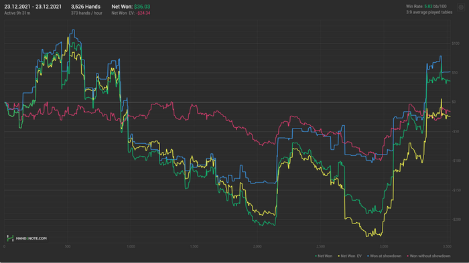The width and height of the screenshot is (469, 263).
Task: Click the $100 y-axis label
Action: click(x=456, y=43)
